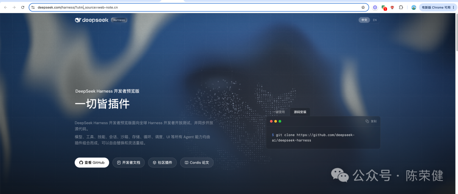Open the Chrome profile avatar
Viewport: 458px width, 194px height.
[413, 7]
